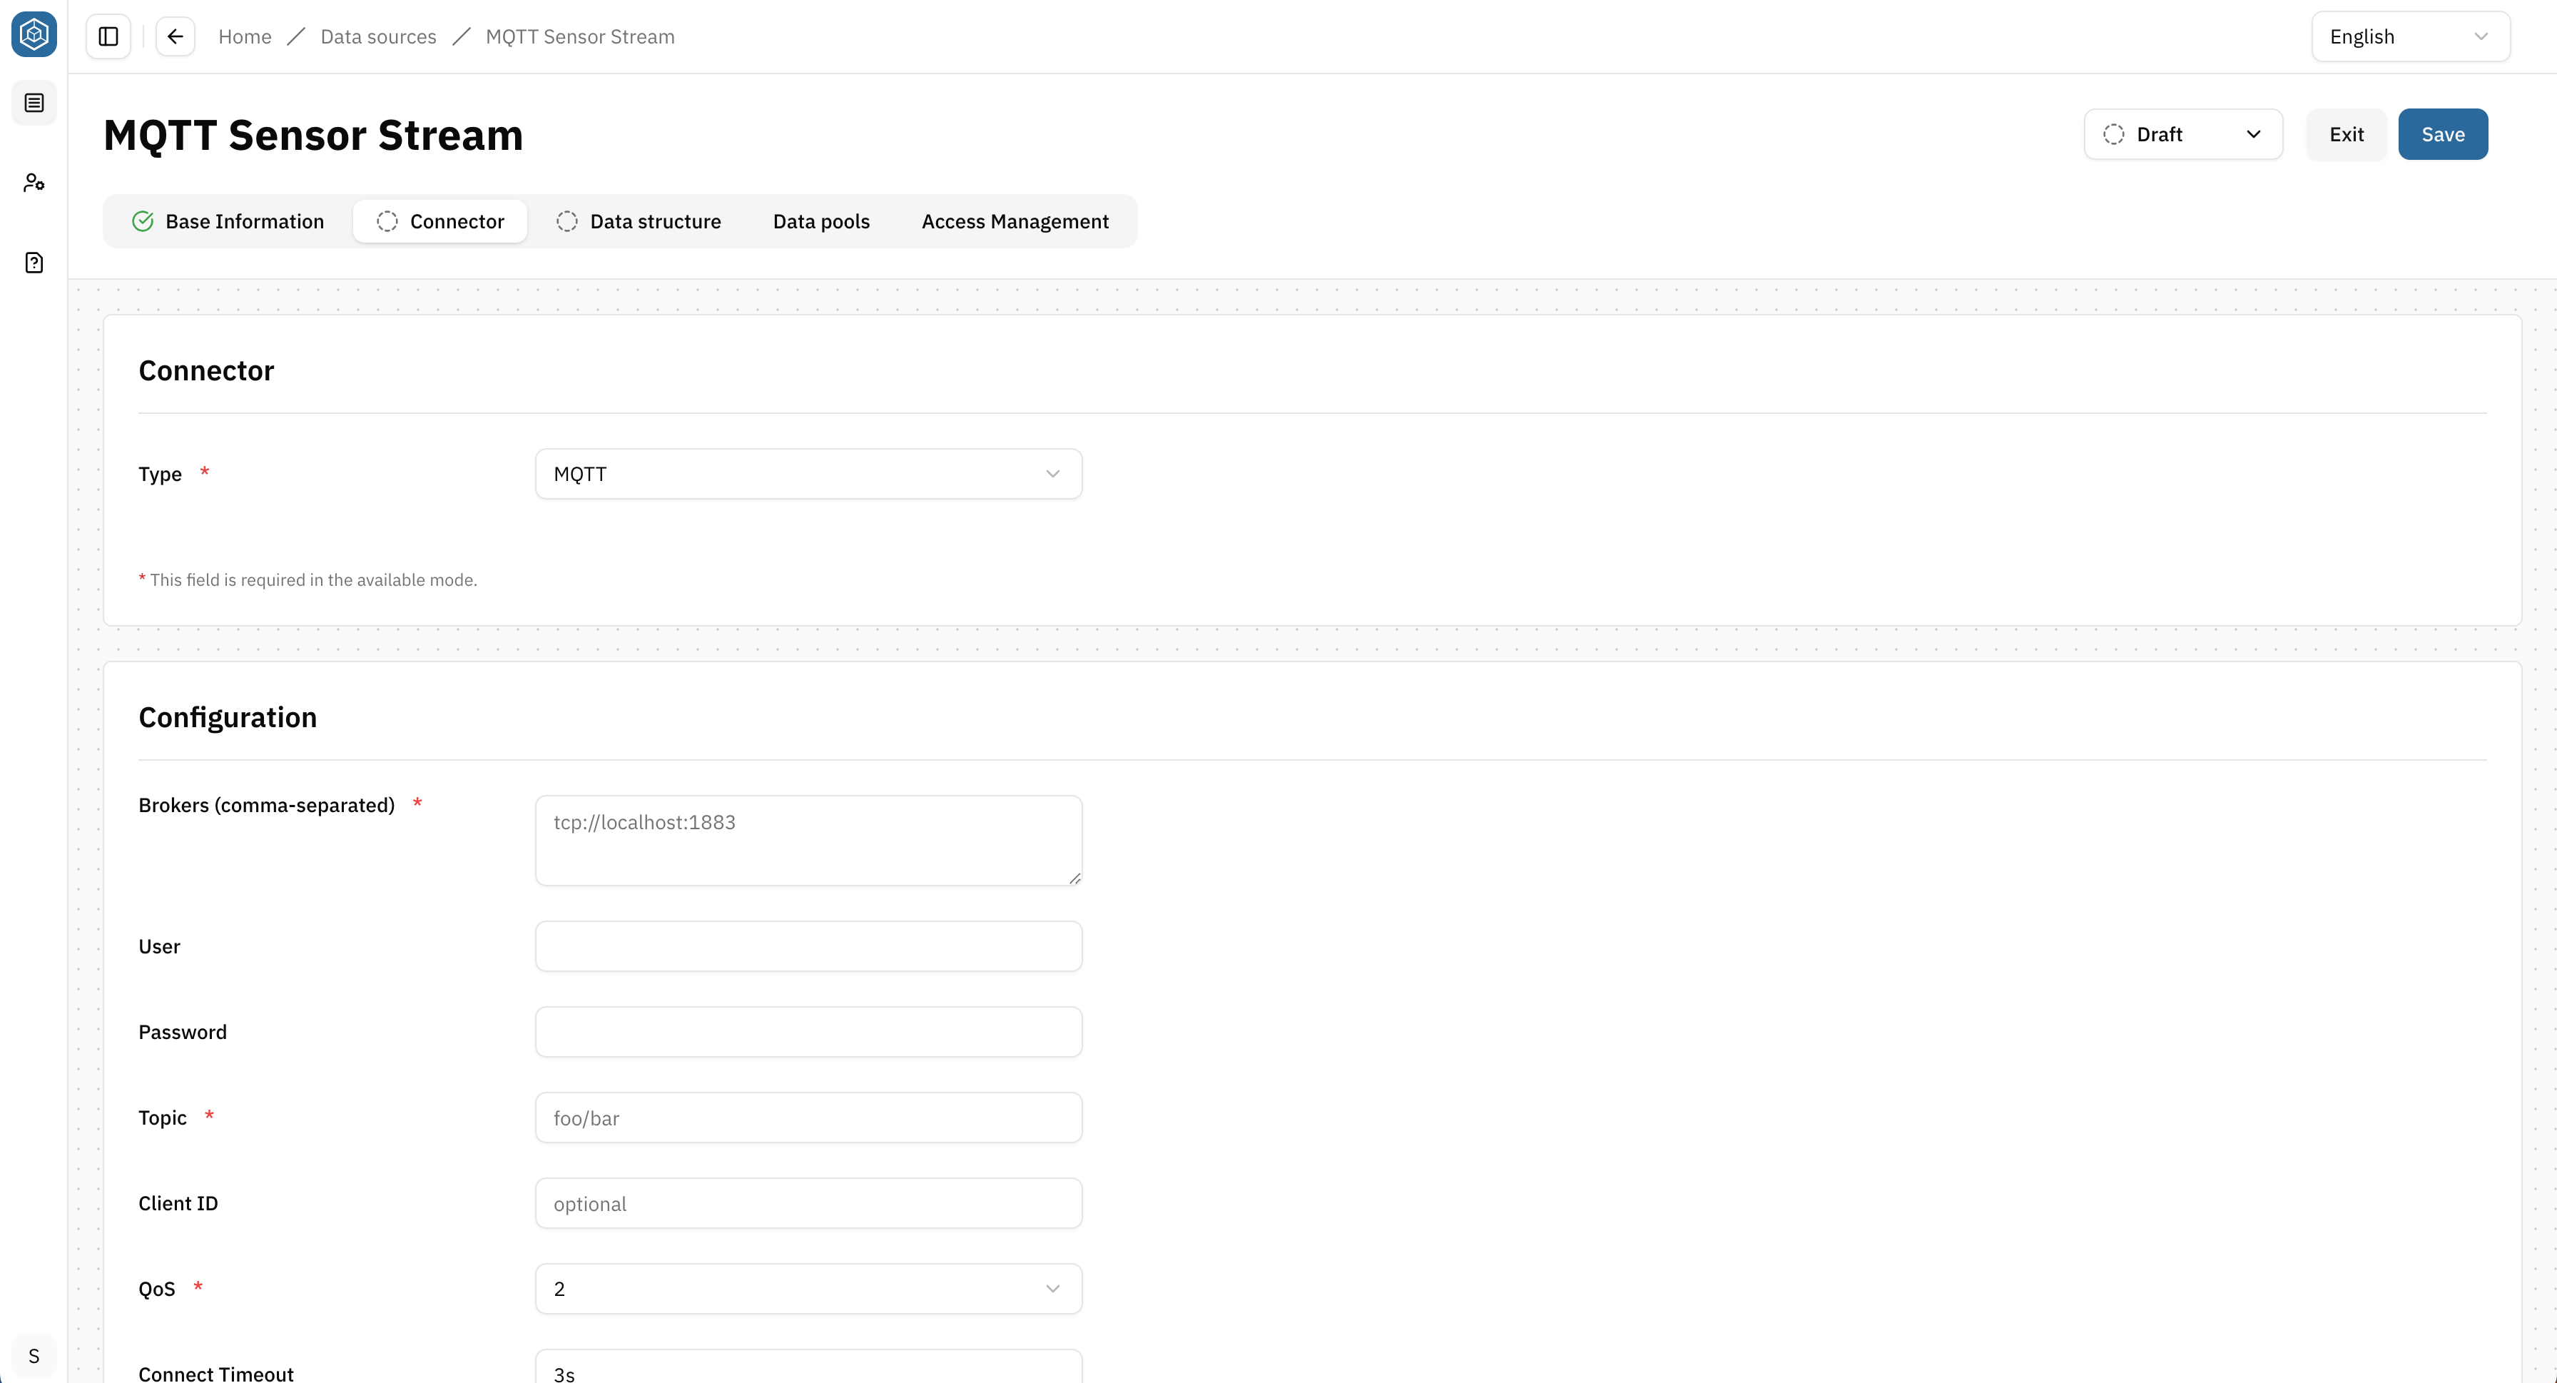Click the required field note text
Screen dimensions: 2557x1383
click(307, 579)
